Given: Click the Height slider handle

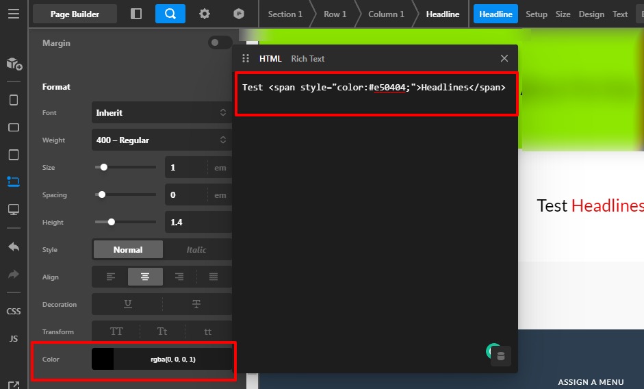Looking at the screenshot, I should pos(112,222).
